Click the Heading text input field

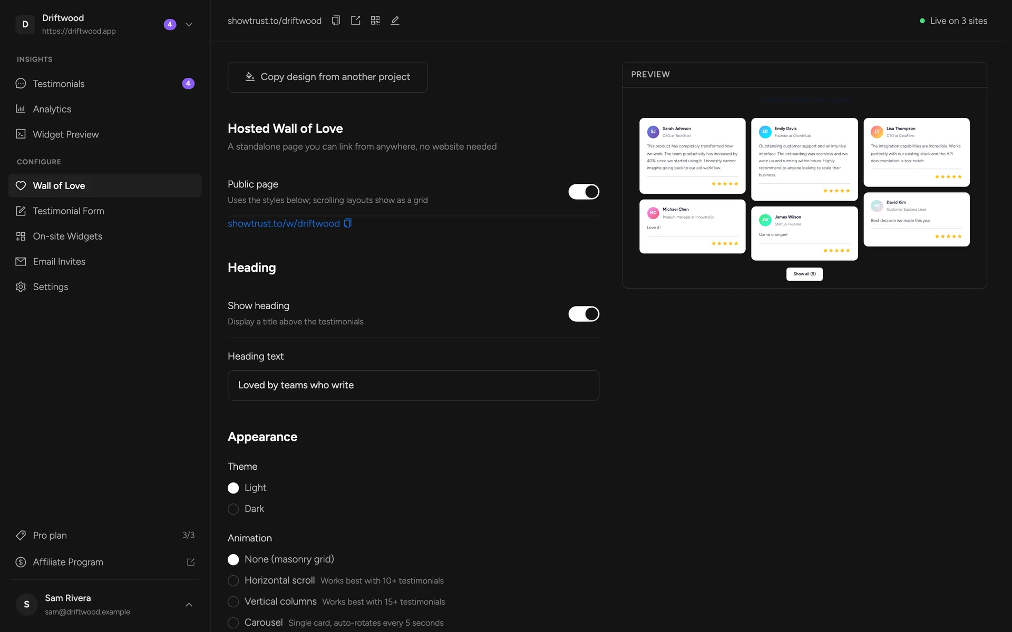pos(413,386)
